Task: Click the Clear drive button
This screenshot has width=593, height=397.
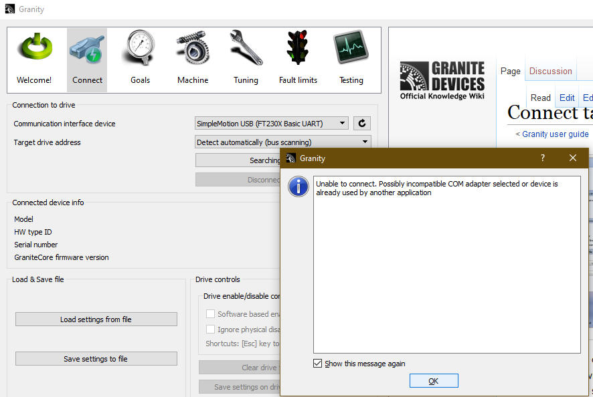Action: point(240,368)
